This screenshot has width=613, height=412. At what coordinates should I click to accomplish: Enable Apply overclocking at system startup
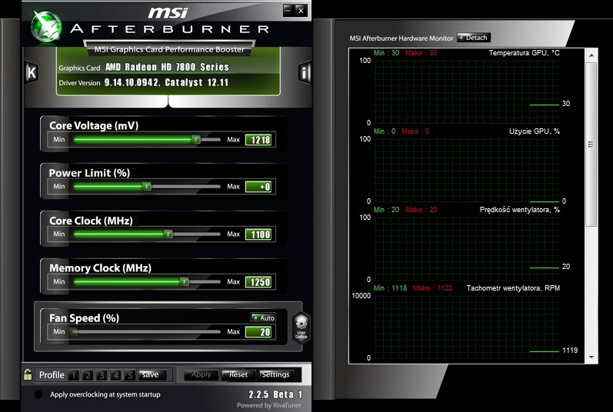38,394
